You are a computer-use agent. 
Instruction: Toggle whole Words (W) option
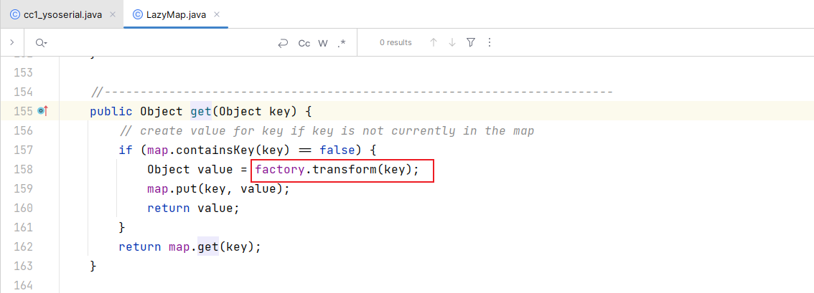tap(323, 43)
